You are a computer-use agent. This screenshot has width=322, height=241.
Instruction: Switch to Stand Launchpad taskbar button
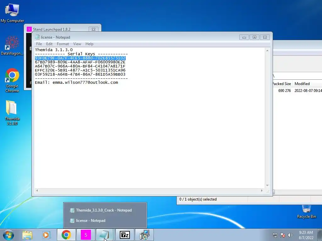(86, 235)
